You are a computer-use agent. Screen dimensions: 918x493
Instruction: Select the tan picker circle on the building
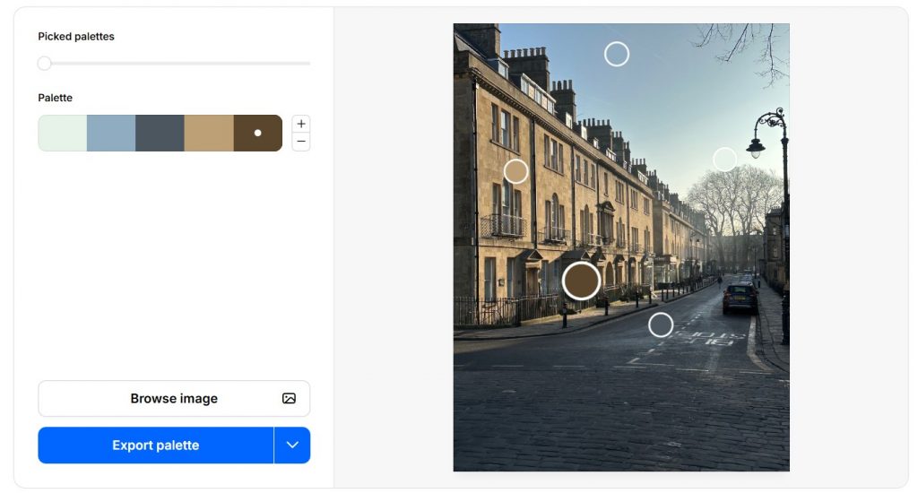click(515, 171)
